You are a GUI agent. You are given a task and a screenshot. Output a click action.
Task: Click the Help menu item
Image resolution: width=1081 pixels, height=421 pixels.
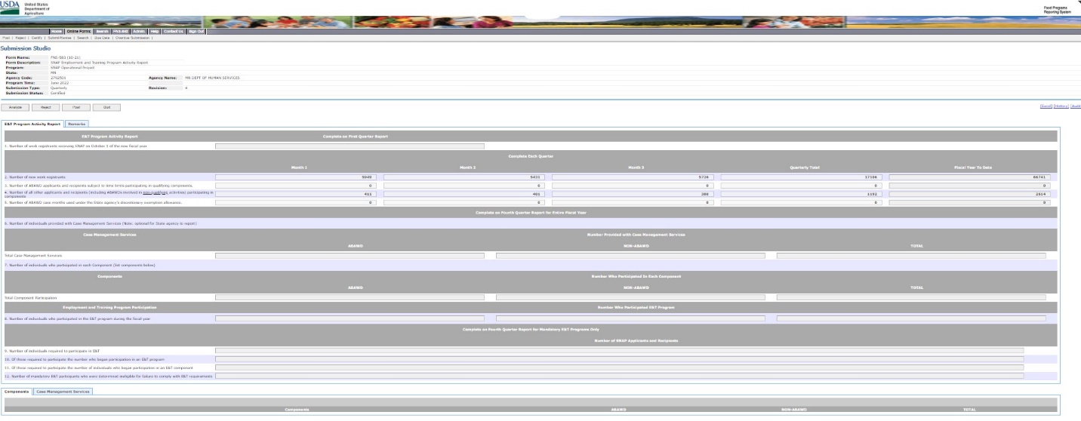pyautogui.click(x=154, y=31)
